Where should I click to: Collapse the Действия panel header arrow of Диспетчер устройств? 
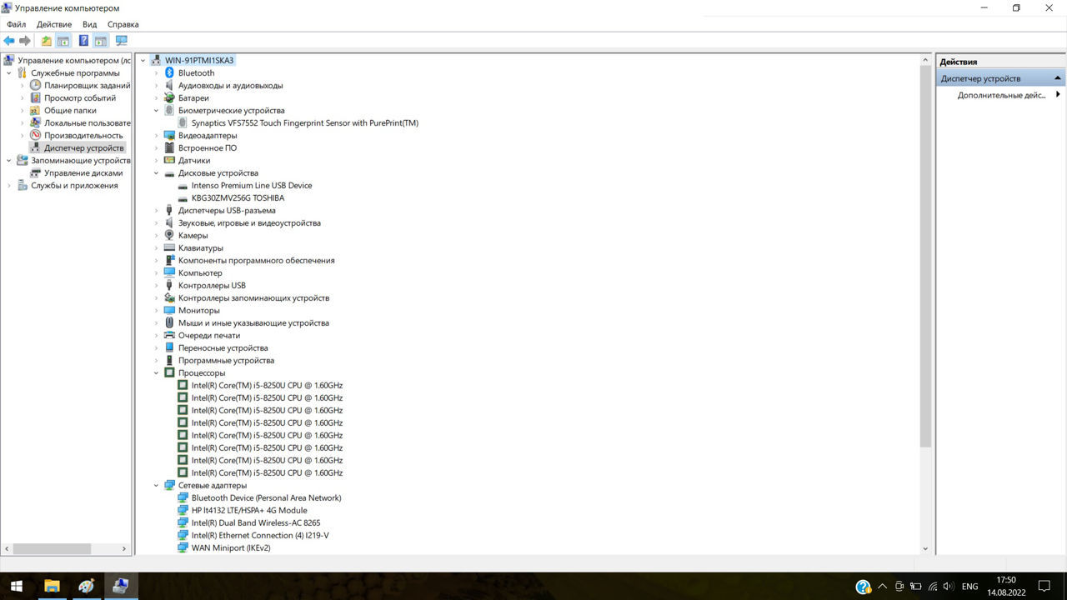(1058, 78)
